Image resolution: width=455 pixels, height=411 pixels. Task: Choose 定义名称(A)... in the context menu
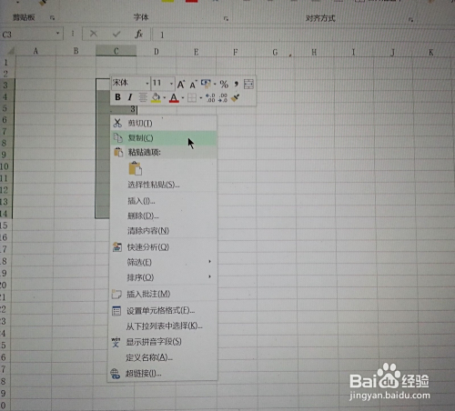click(x=164, y=357)
